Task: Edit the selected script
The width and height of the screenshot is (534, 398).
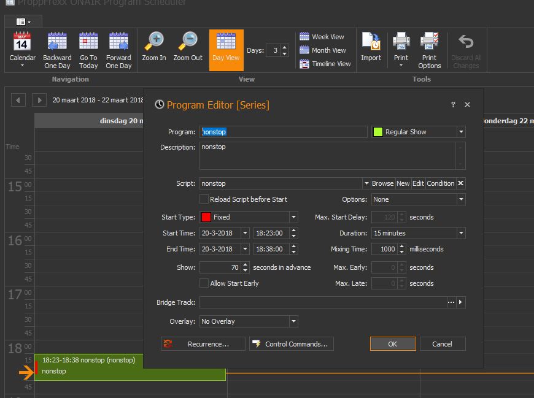Action: (418, 183)
